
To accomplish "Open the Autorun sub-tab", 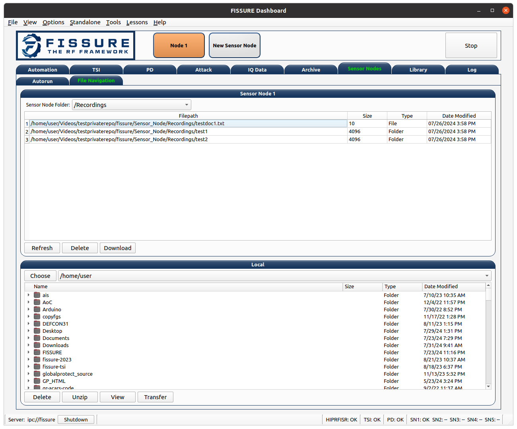I will tap(43, 81).
